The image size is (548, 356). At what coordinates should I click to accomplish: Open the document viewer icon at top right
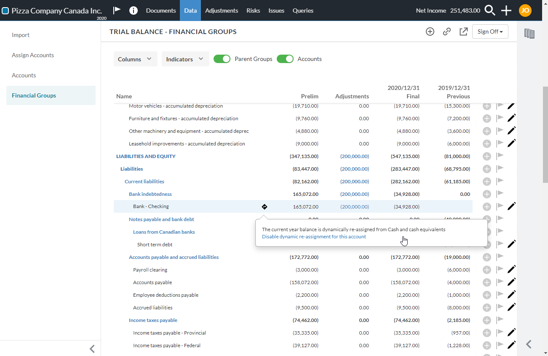coord(529,33)
